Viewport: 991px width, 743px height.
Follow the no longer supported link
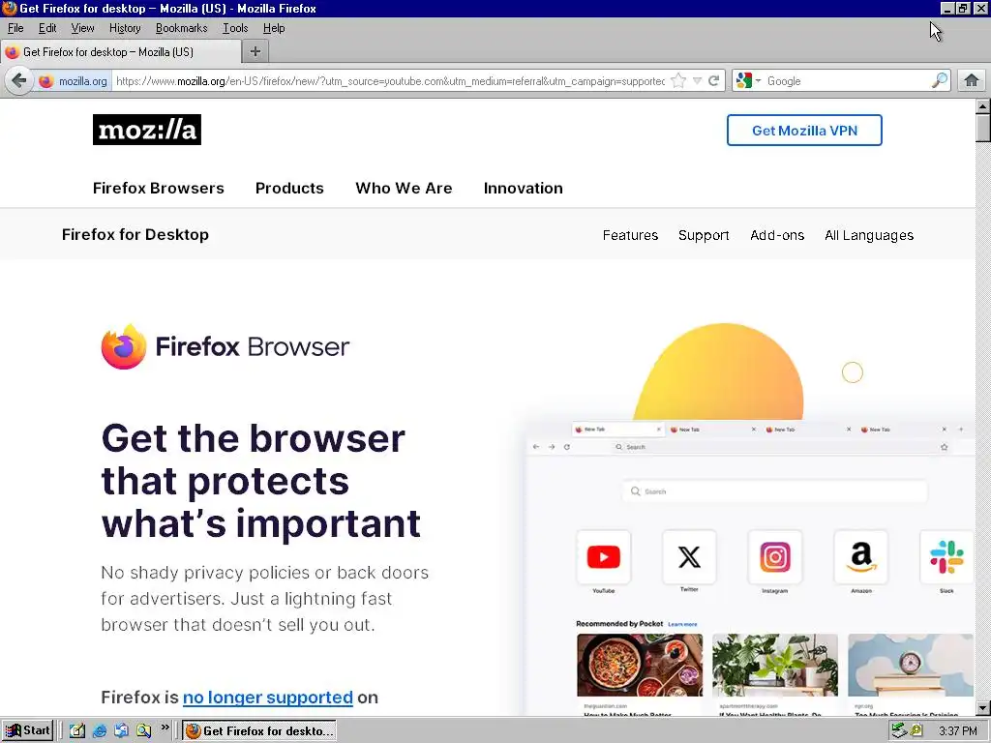267,697
